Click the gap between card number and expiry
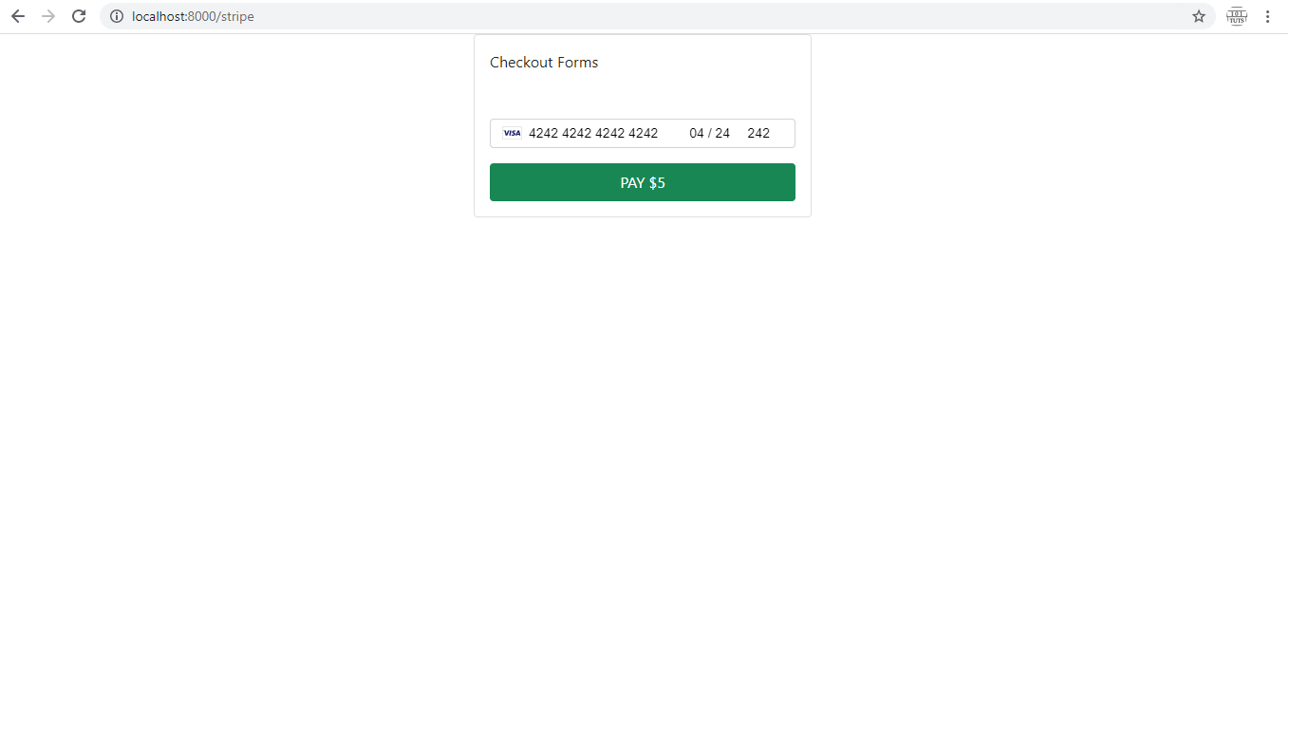1291x729 pixels. tap(674, 133)
